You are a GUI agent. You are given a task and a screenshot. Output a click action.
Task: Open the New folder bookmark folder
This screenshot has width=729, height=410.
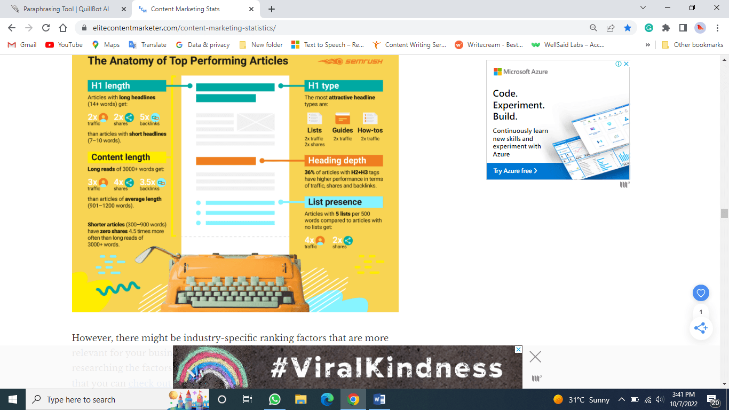pyautogui.click(x=261, y=45)
